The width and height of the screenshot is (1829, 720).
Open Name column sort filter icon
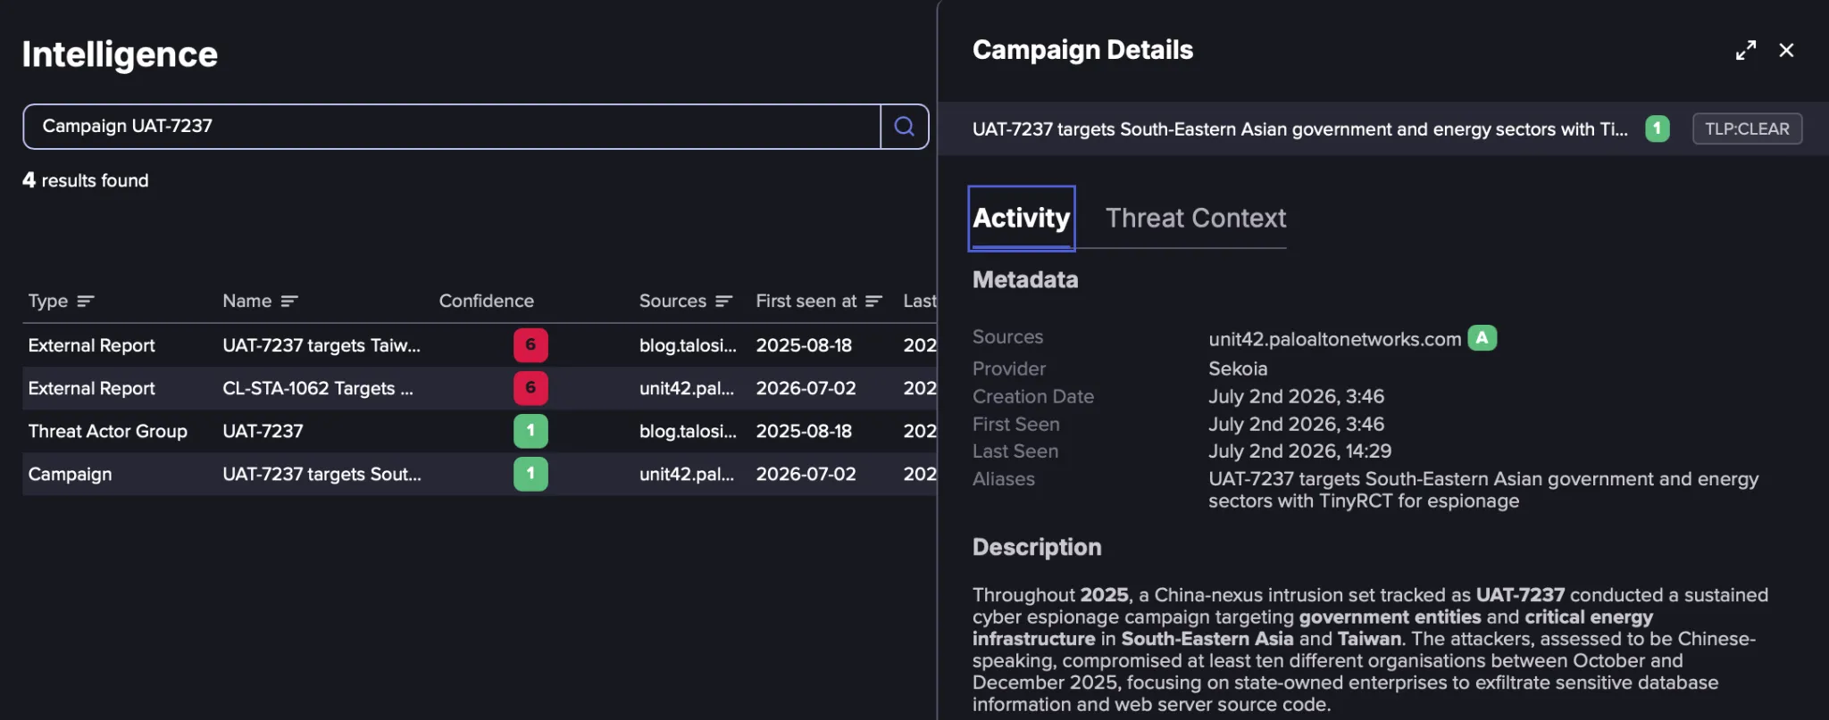tap(289, 302)
